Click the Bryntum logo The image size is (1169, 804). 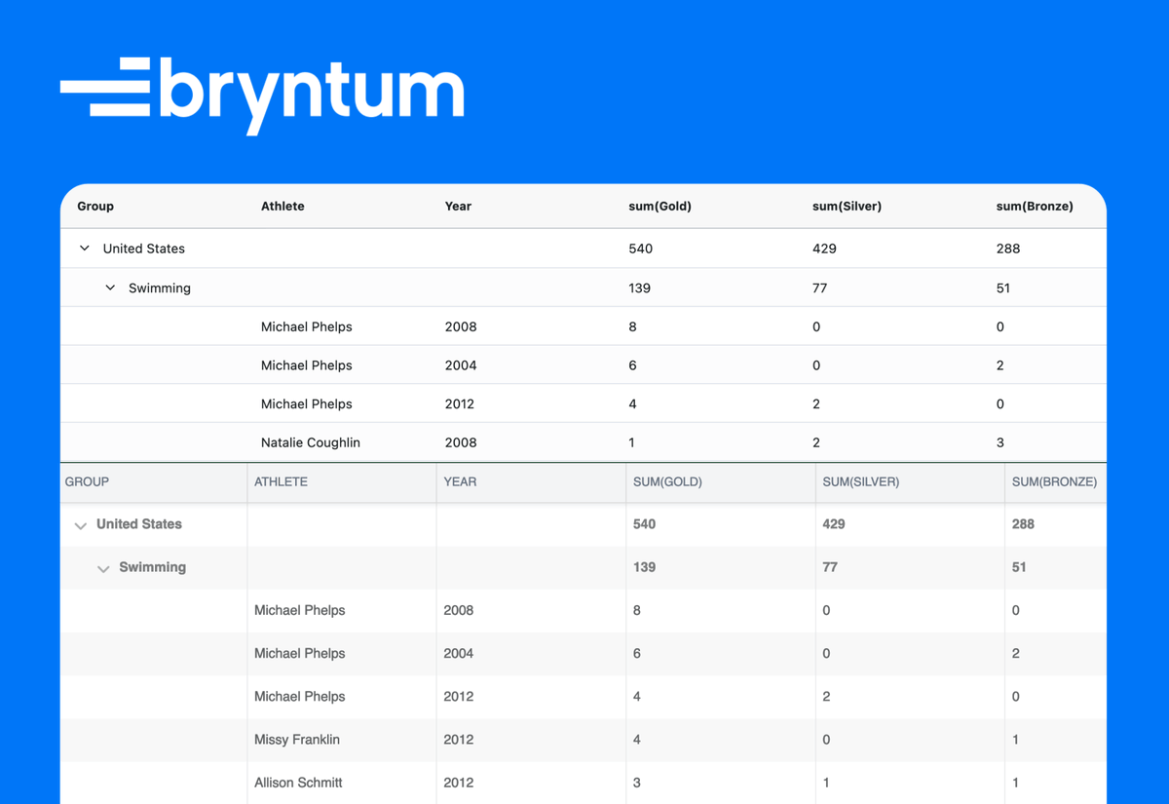click(x=263, y=92)
